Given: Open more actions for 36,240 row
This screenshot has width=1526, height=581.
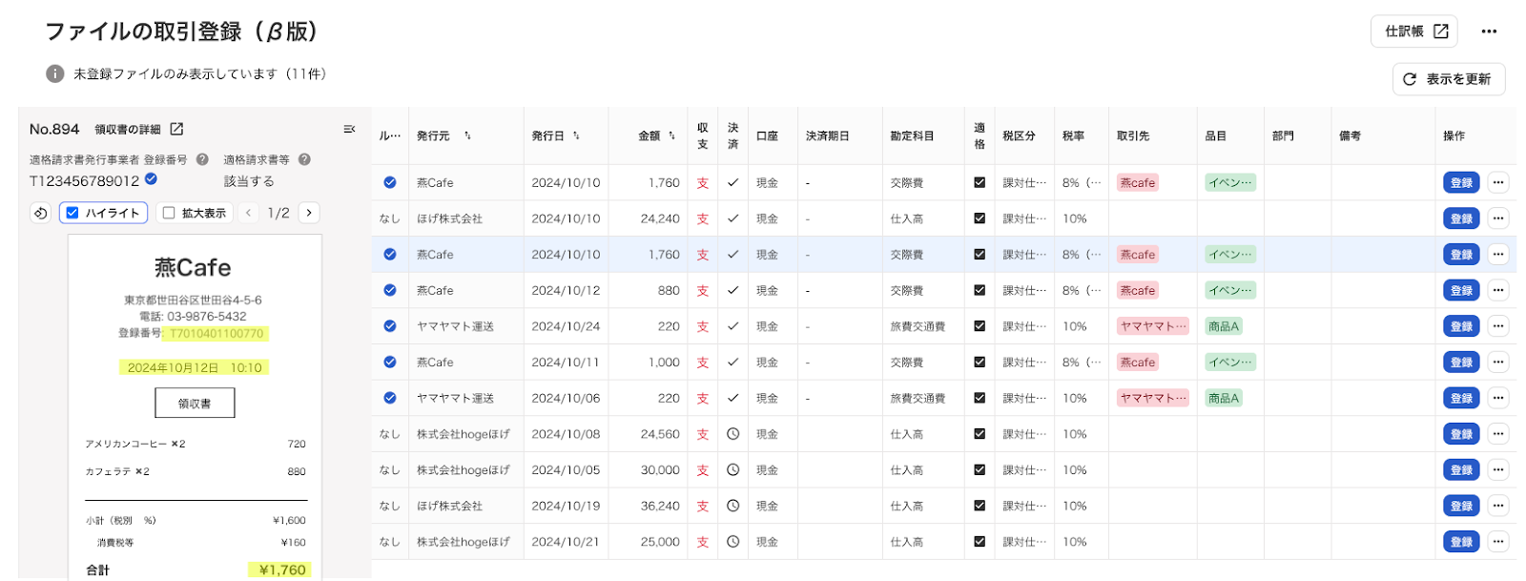Looking at the screenshot, I should pos(1498,506).
